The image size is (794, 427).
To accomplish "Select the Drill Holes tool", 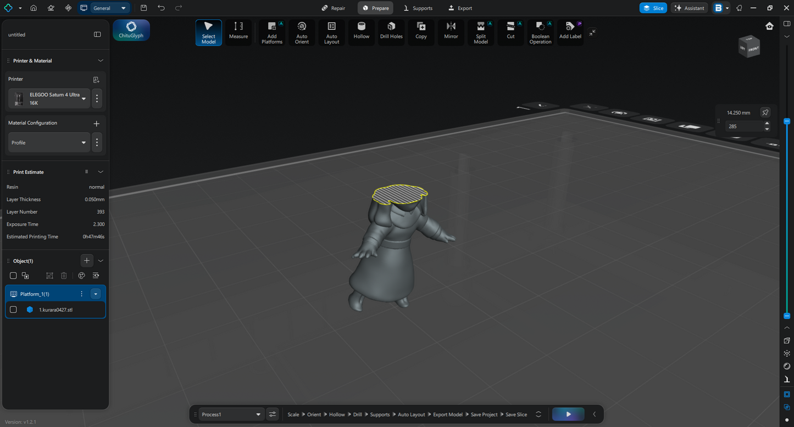I will point(391,33).
